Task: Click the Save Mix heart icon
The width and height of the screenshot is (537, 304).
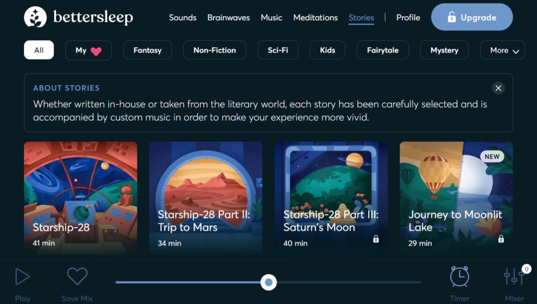Action: (x=77, y=277)
